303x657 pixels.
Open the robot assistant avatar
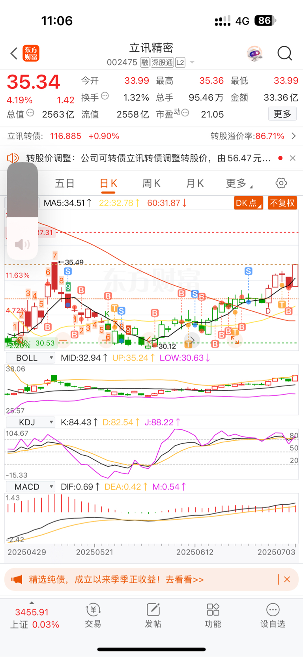click(254, 53)
